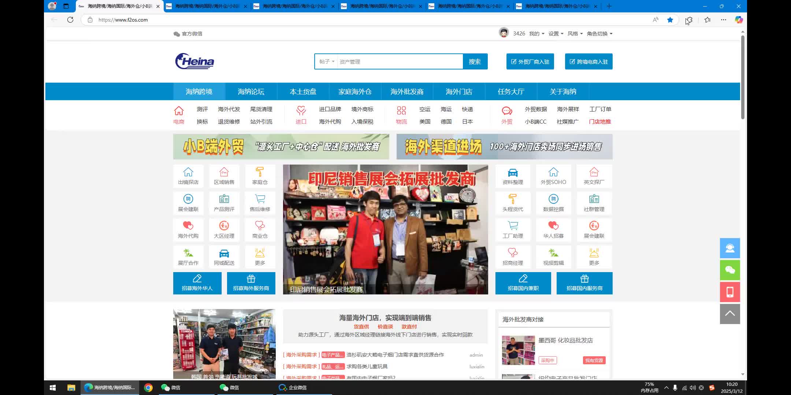Click the 出镜探店 house icon
The height and width of the screenshot is (395, 791).
188,172
